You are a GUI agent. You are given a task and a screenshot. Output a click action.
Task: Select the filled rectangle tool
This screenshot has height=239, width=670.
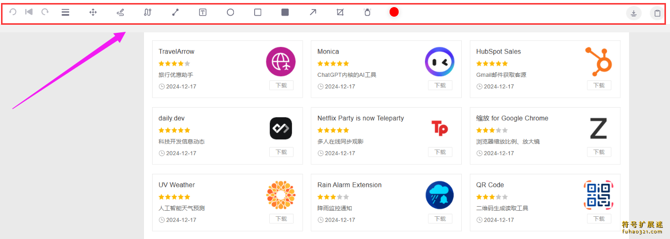[285, 12]
